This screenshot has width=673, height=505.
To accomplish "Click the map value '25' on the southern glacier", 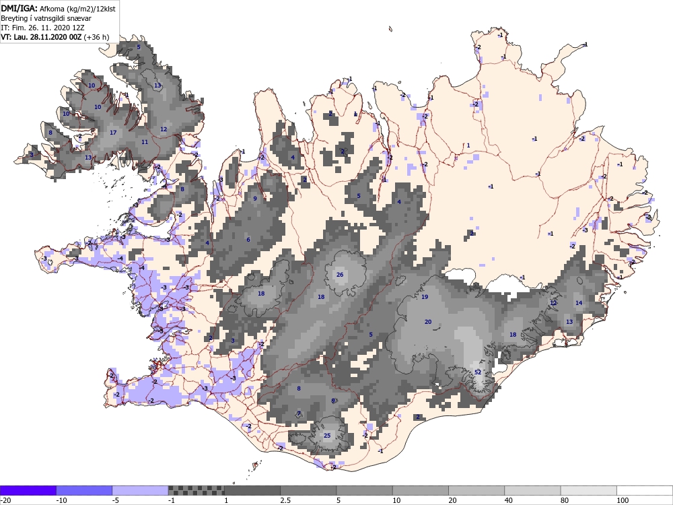I will [327, 436].
